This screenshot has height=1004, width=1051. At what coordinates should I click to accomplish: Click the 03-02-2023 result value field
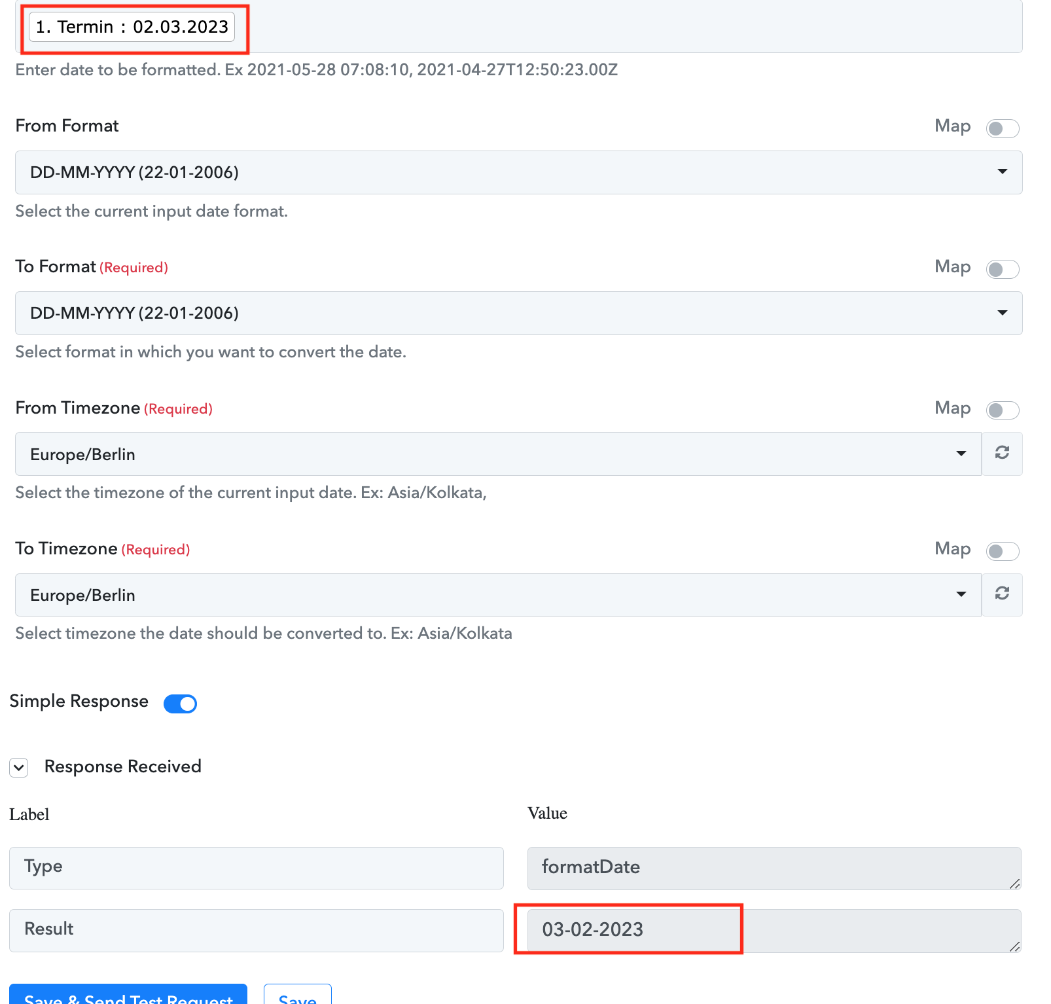pyautogui.click(x=774, y=929)
